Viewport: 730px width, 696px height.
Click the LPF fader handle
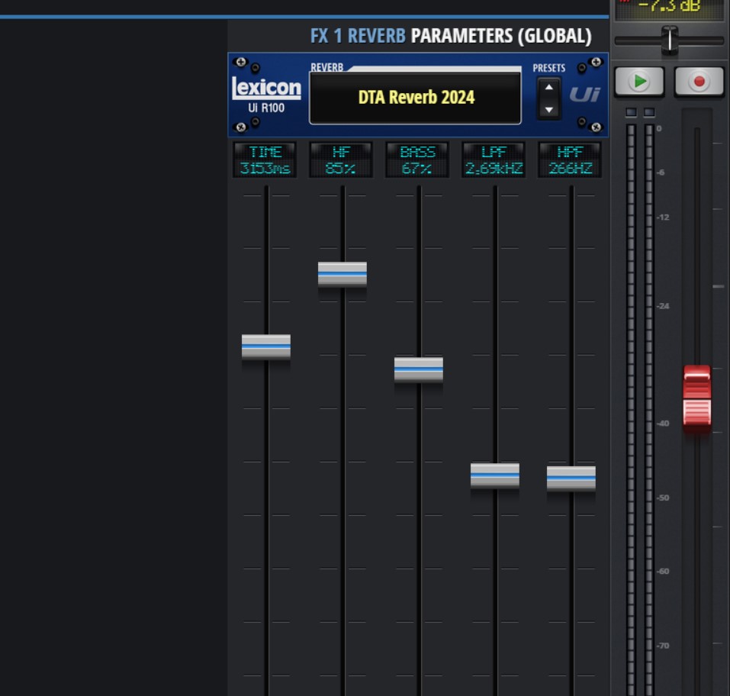click(x=495, y=475)
